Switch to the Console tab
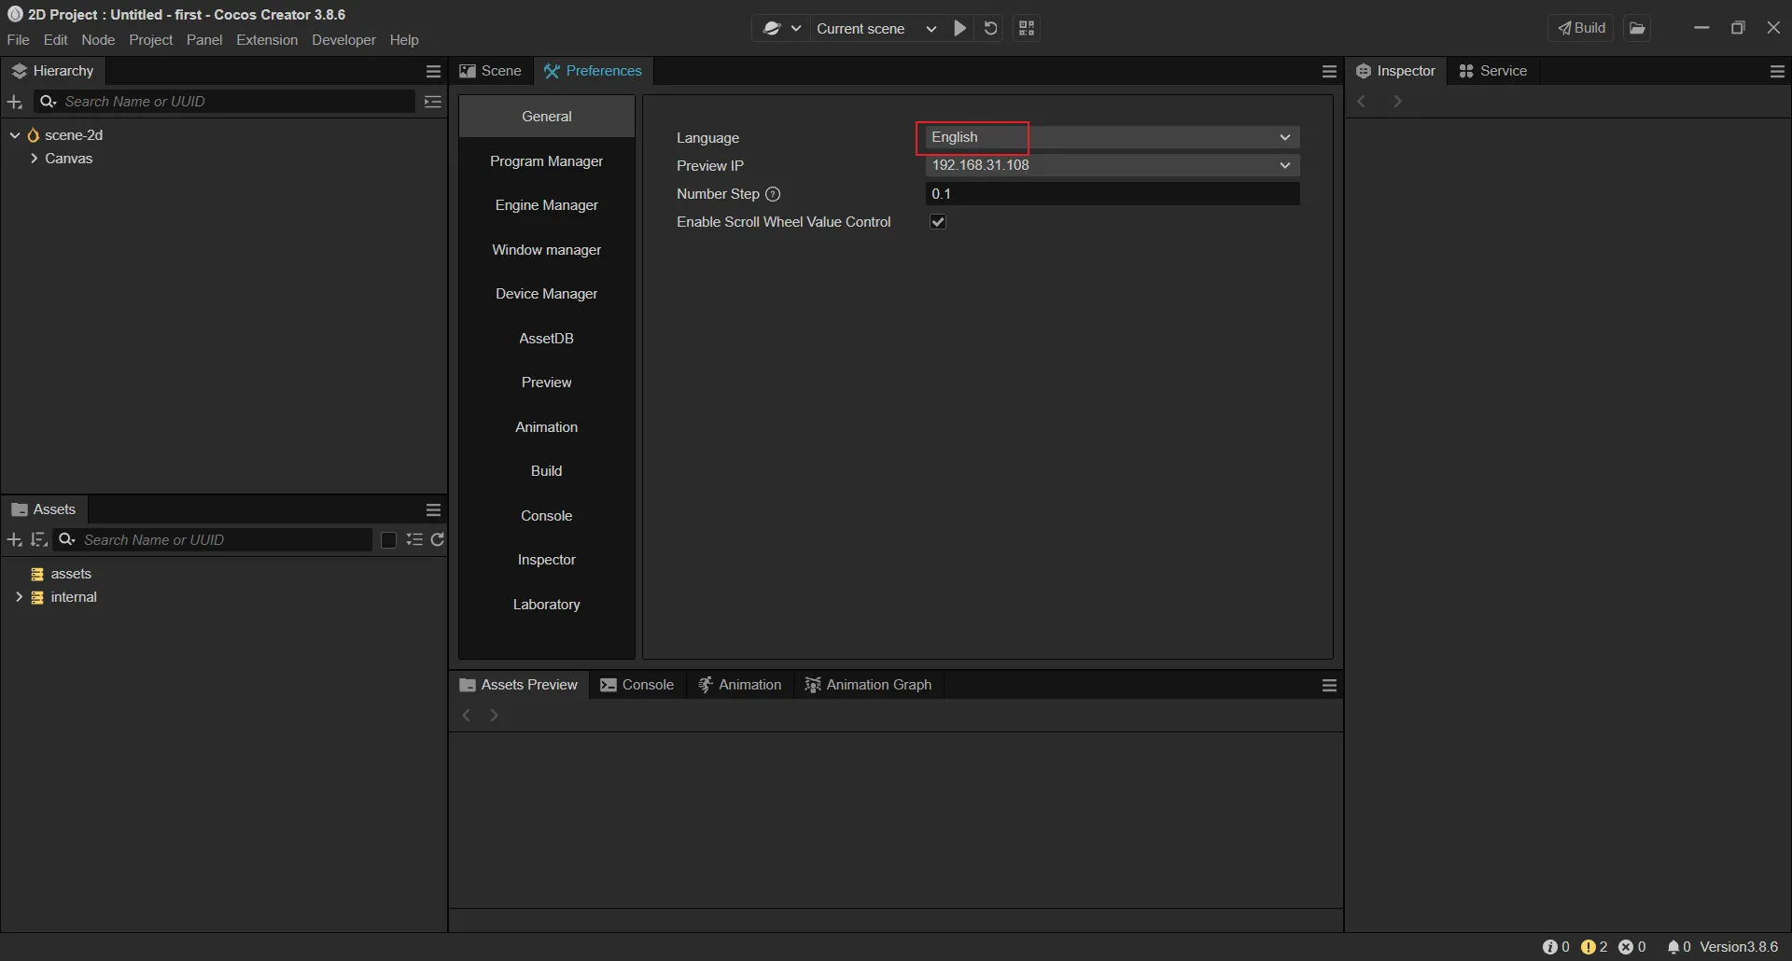This screenshot has height=961, width=1792. point(637,685)
